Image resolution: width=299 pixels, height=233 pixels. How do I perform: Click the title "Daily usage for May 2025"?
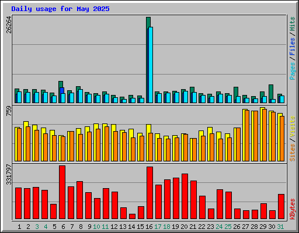pyautogui.click(x=60, y=9)
